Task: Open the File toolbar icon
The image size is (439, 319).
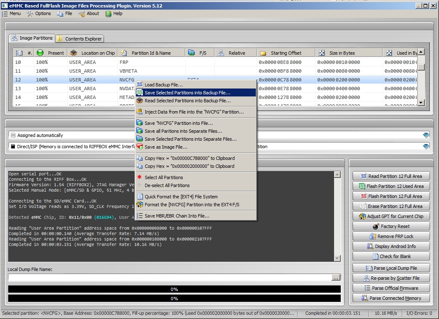Action: click(x=60, y=13)
